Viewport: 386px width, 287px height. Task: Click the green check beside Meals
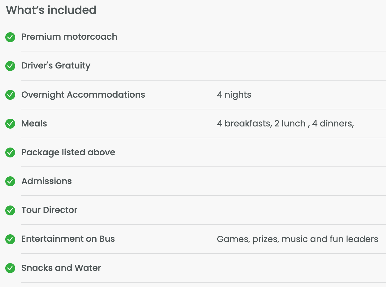point(10,124)
